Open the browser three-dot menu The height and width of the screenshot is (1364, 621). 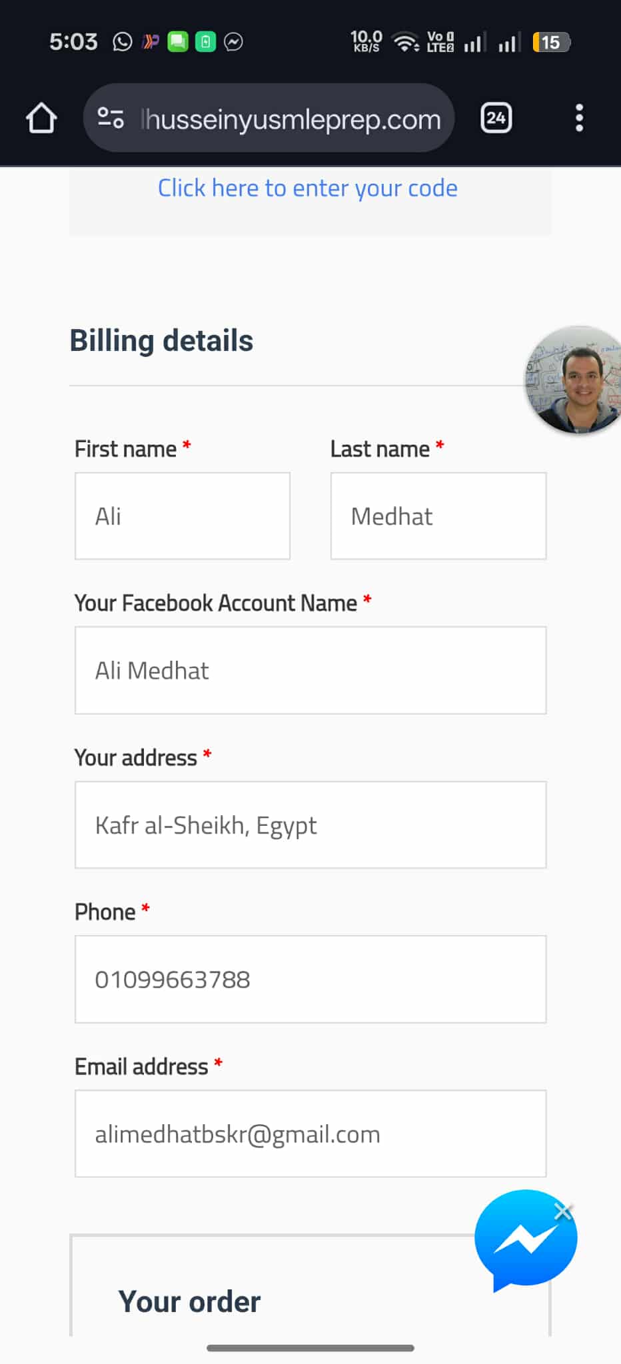point(579,119)
